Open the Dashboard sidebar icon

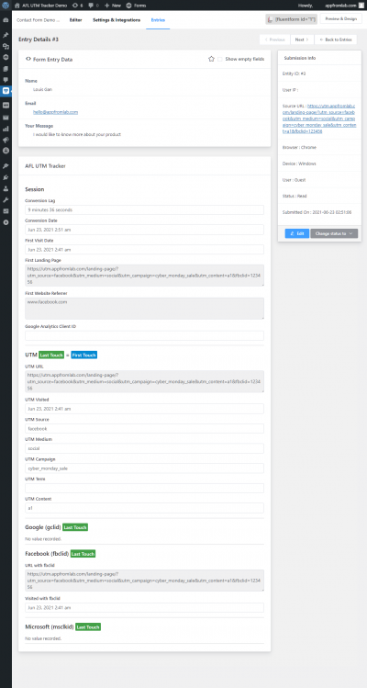pyautogui.click(x=6, y=20)
